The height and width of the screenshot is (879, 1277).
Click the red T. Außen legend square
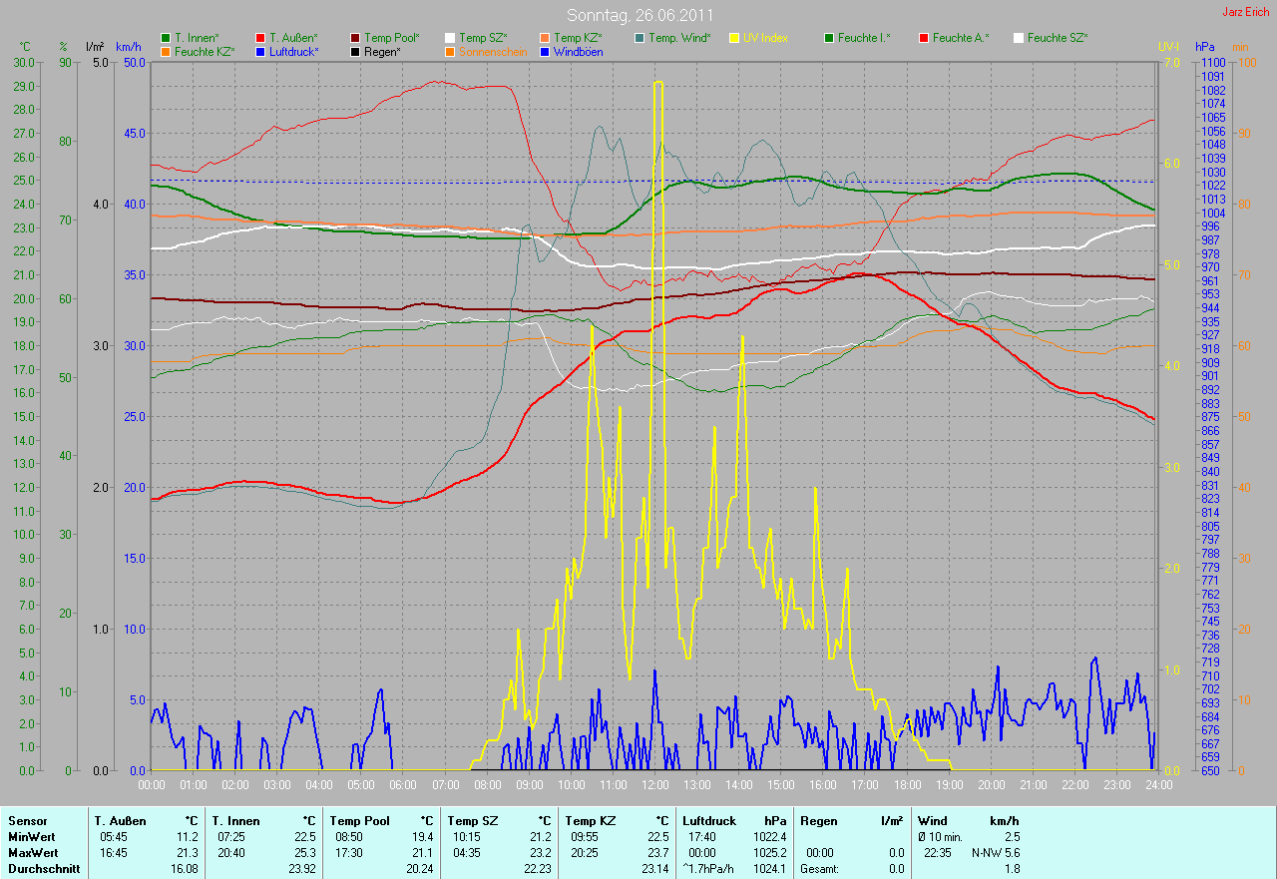click(x=260, y=38)
